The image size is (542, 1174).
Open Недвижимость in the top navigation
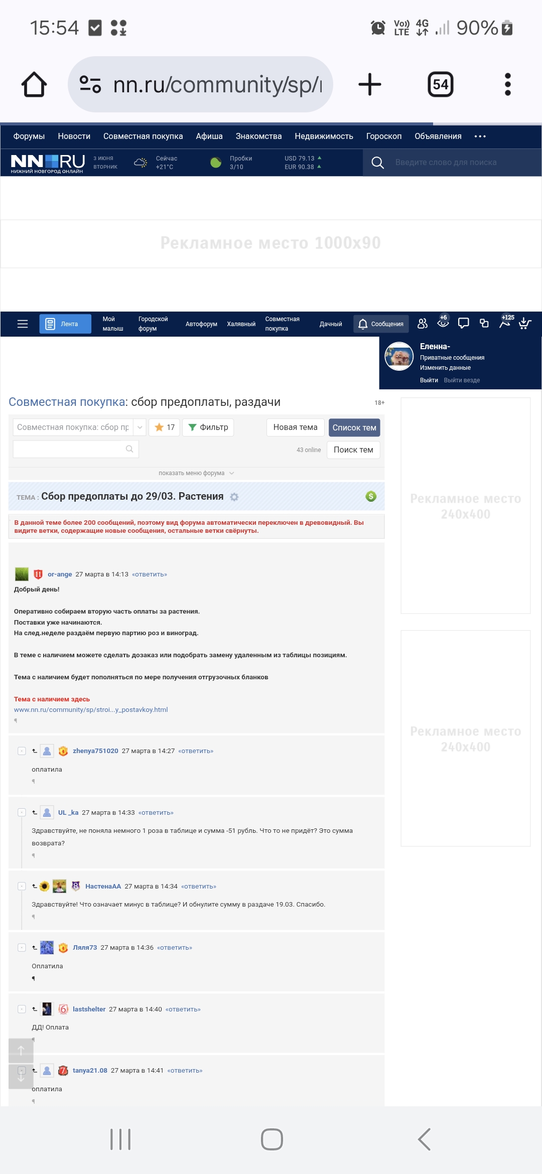coord(324,136)
